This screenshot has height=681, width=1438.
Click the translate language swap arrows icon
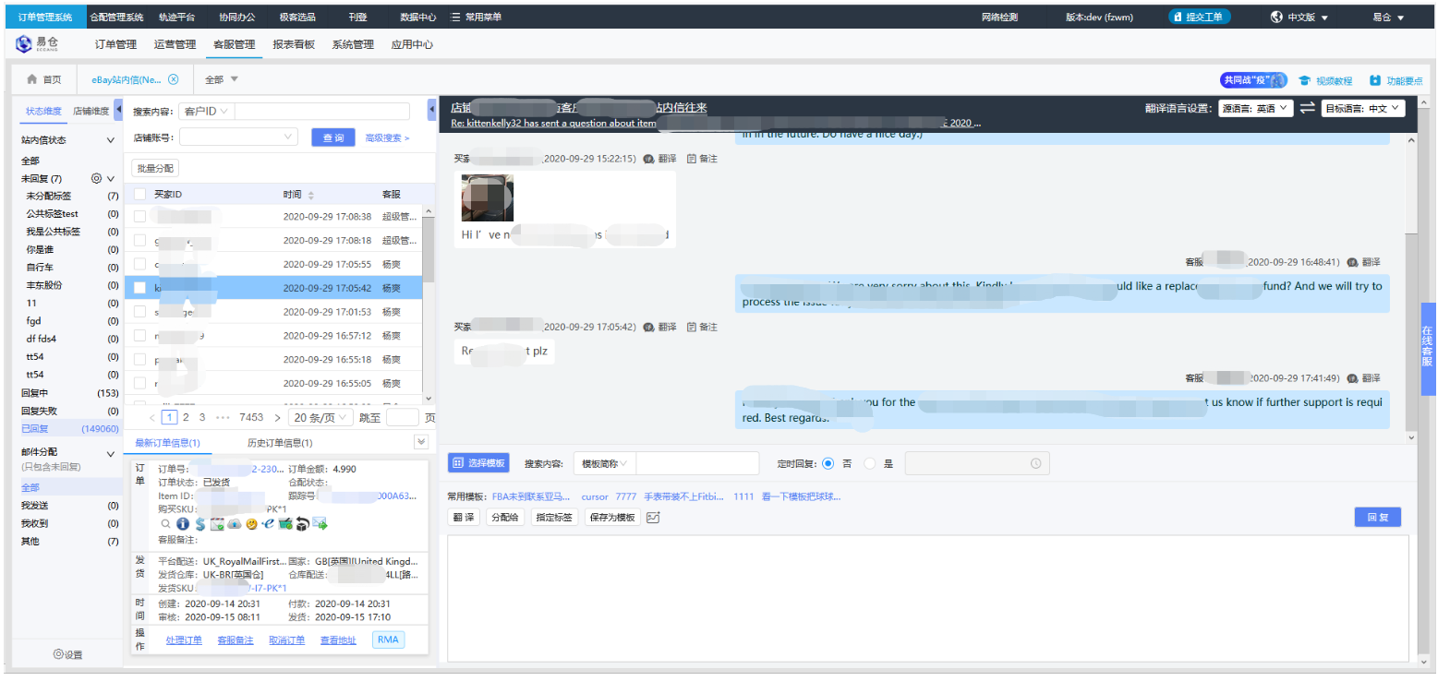coord(1308,107)
